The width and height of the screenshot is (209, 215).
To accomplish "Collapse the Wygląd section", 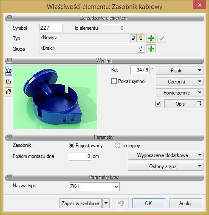I will 10,60.
